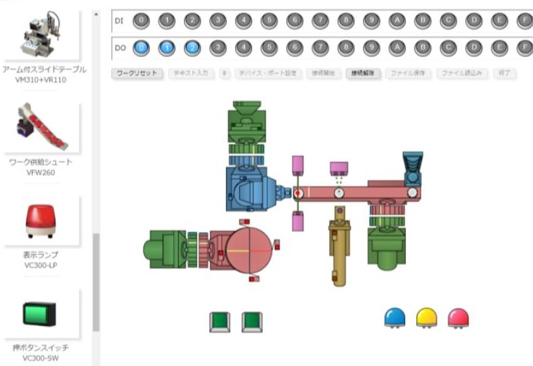The image size is (533, 366).
Task: Toggle DO indicator 1
Action: click(166, 48)
